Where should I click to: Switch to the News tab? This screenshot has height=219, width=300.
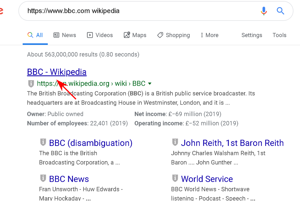tap(65, 35)
